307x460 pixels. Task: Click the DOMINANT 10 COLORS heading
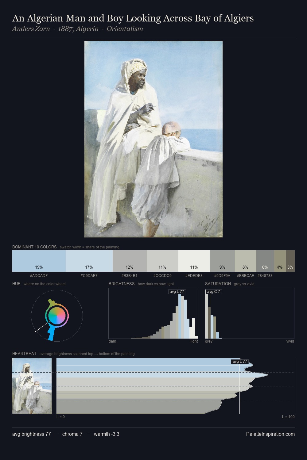(34, 247)
